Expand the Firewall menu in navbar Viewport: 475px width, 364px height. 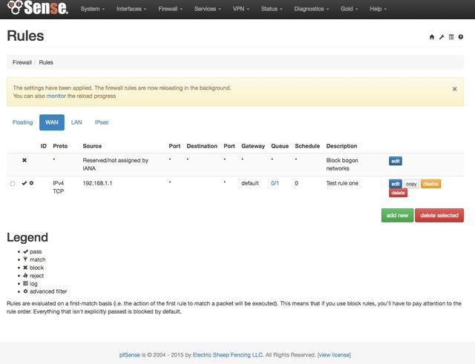[x=170, y=9]
